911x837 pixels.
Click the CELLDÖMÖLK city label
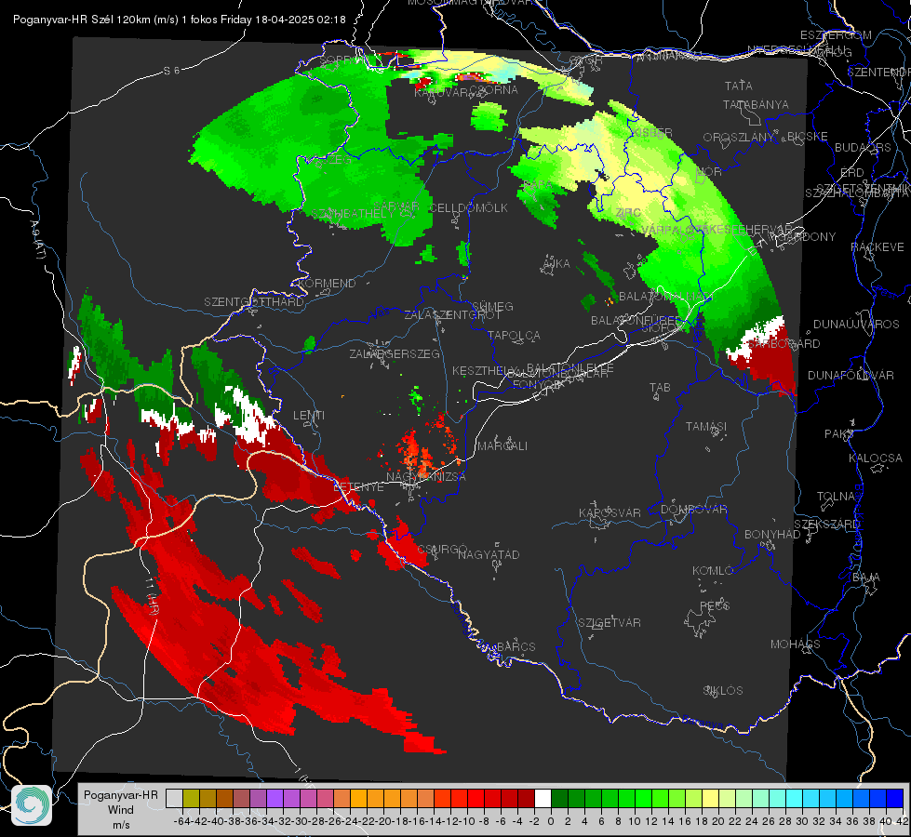coord(469,208)
